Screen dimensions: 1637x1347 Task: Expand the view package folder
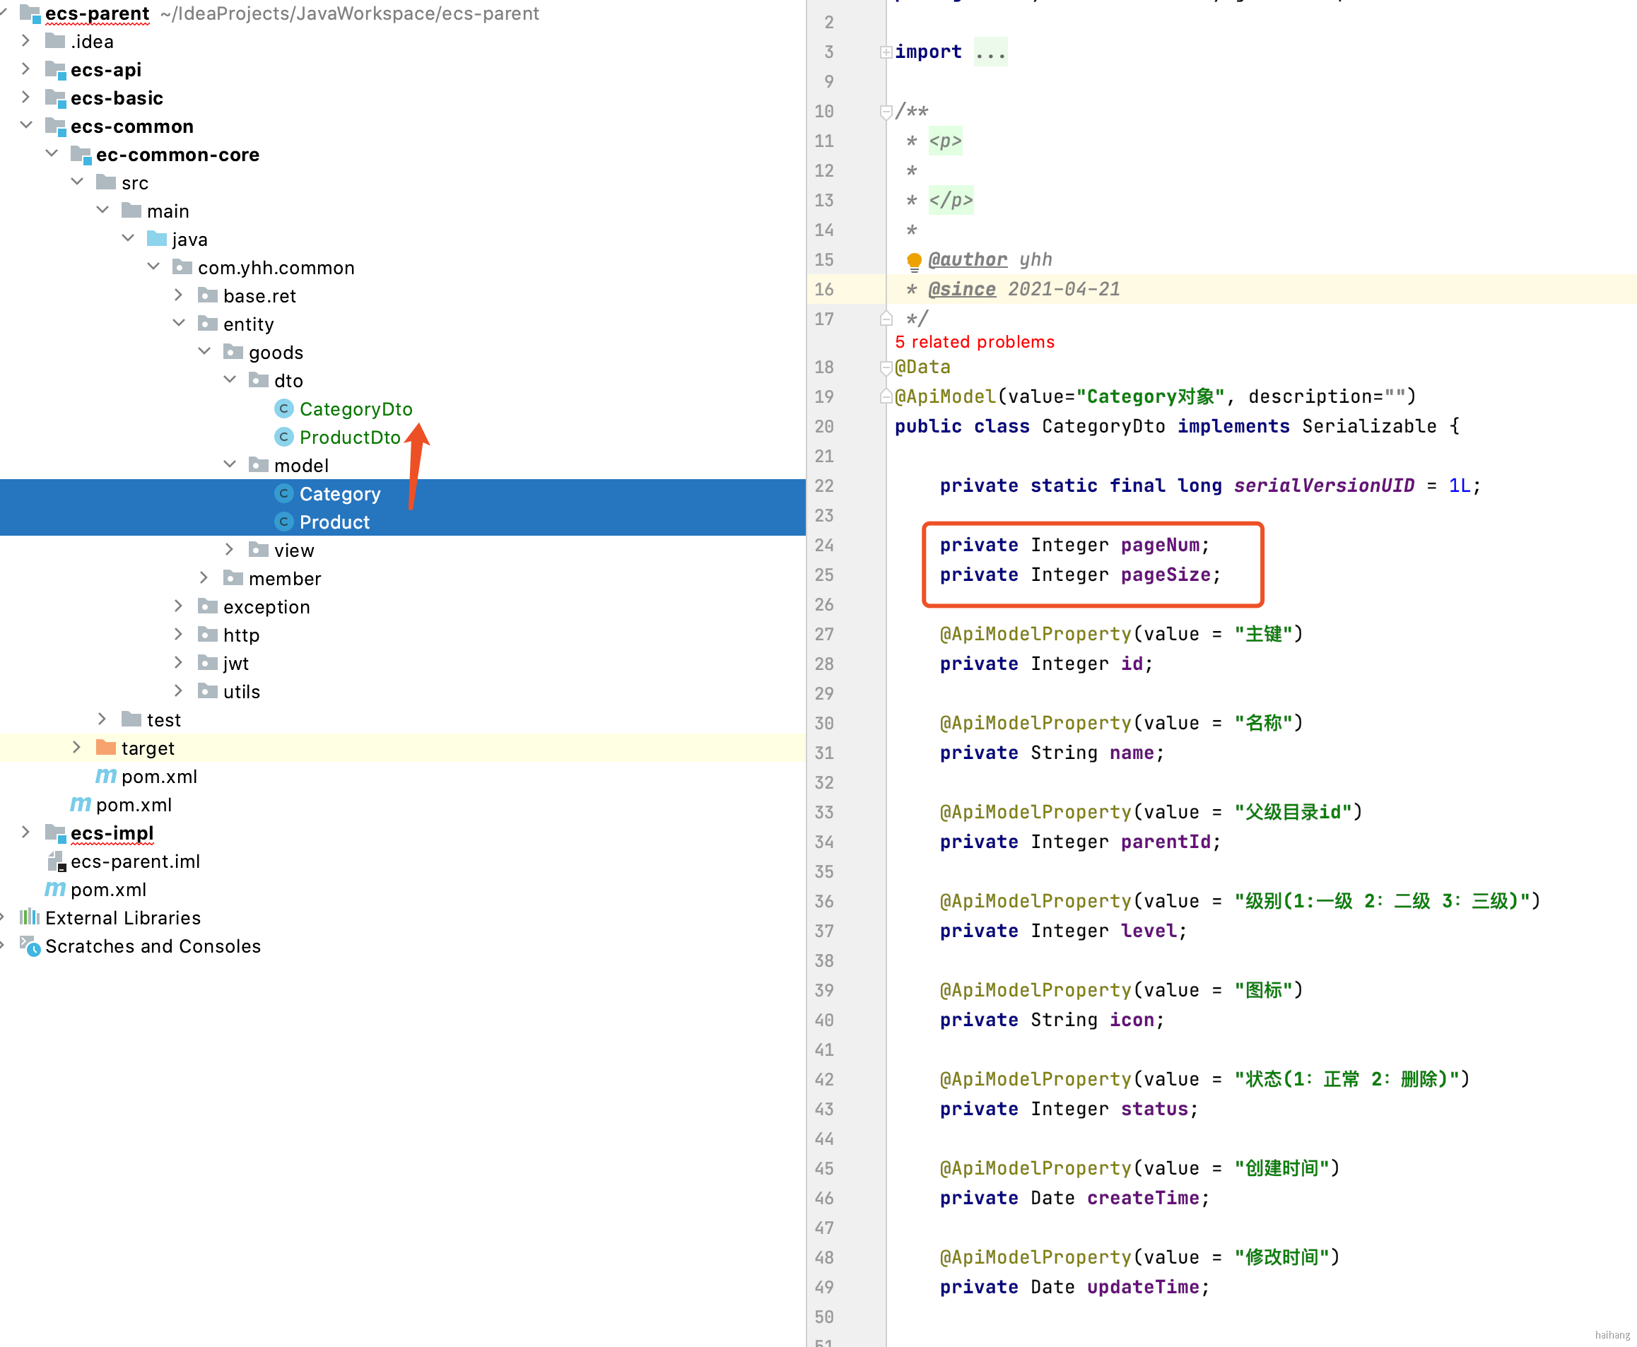click(229, 550)
